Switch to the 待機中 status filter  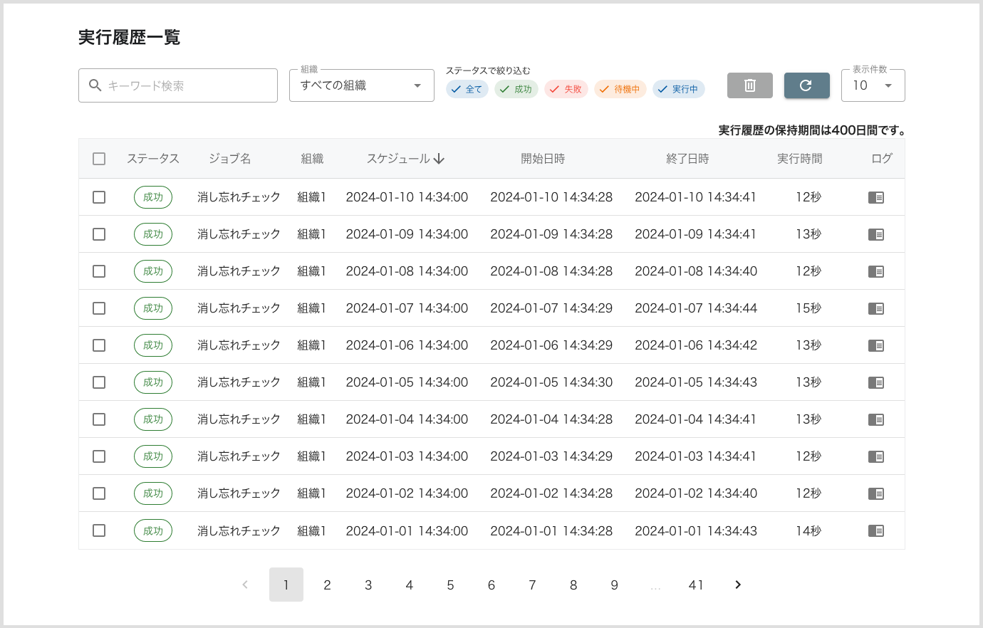pos(620,89)
